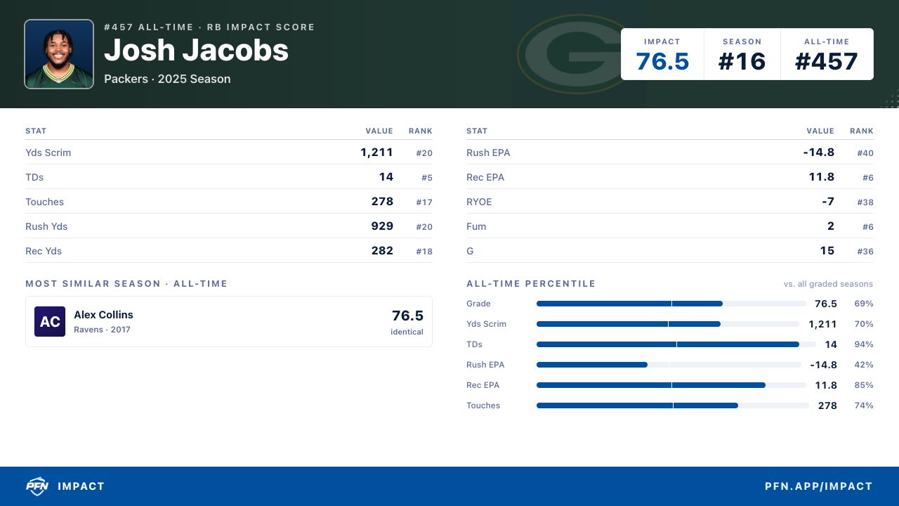Viewport: 899px width, 506px height.
Task: Select the AC initials badge for Alex Collins
Action: point(50,322)
